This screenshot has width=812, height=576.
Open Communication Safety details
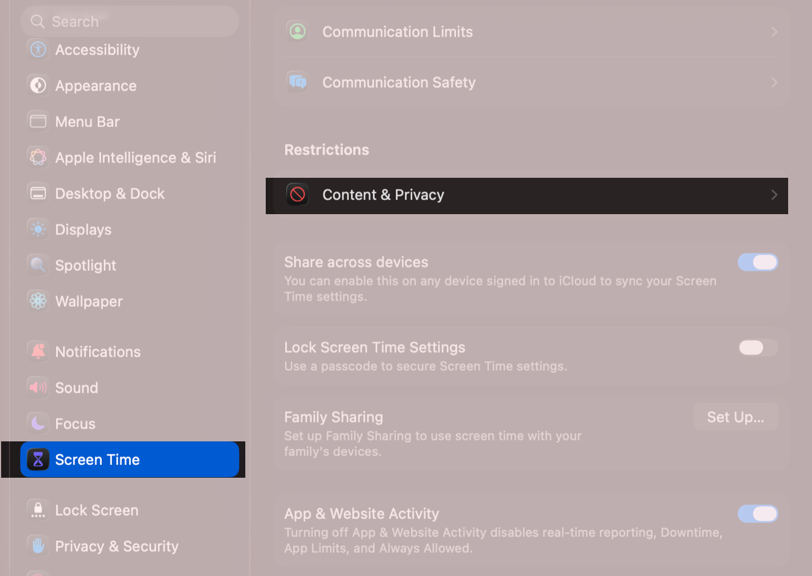774,82
